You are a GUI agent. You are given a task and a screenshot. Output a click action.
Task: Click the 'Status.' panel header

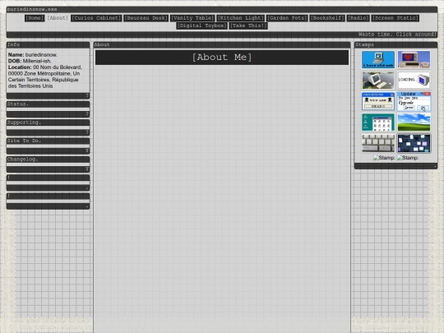tap(49, 104)
